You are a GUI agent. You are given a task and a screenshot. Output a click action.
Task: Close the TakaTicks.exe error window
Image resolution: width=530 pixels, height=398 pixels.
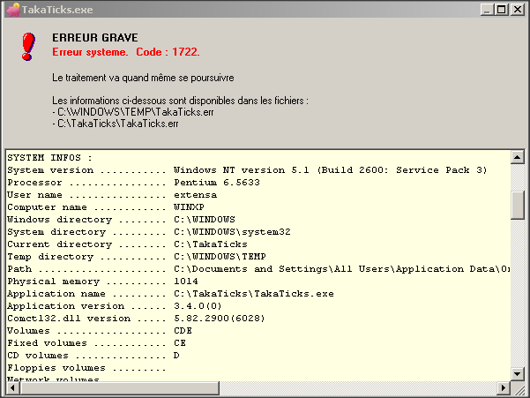[x=518, y=10]
